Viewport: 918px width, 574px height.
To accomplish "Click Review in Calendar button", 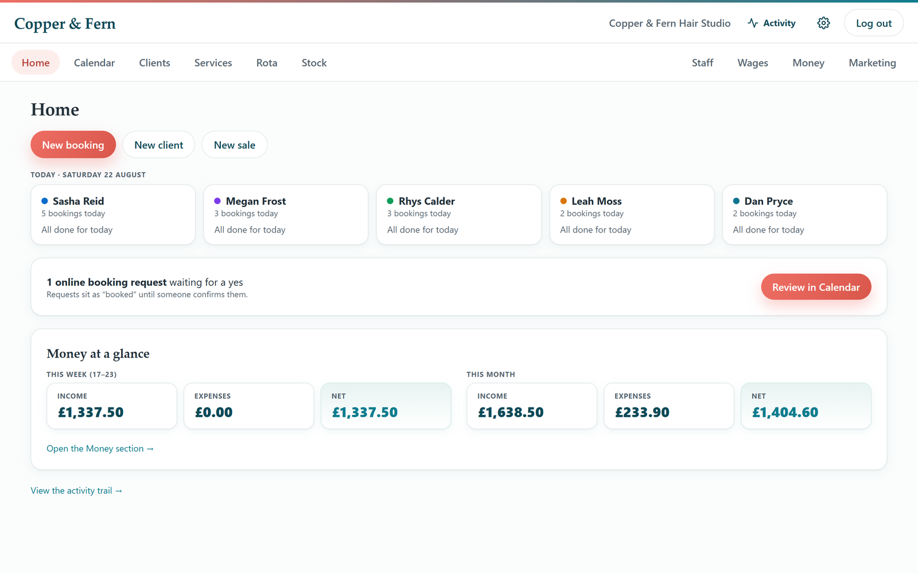I will [x=816, y=287].
